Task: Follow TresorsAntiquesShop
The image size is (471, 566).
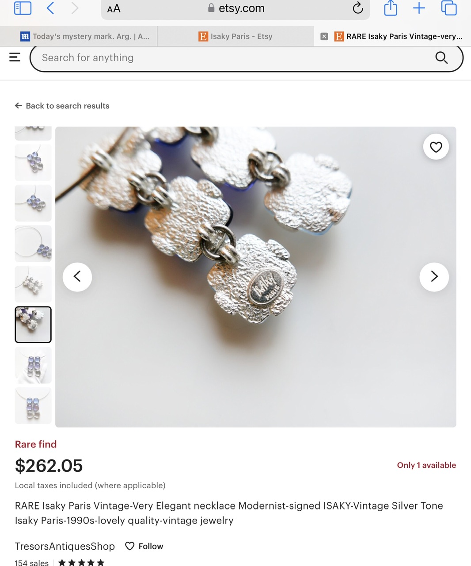Action: pyautogui.click(x=144, y=546)
